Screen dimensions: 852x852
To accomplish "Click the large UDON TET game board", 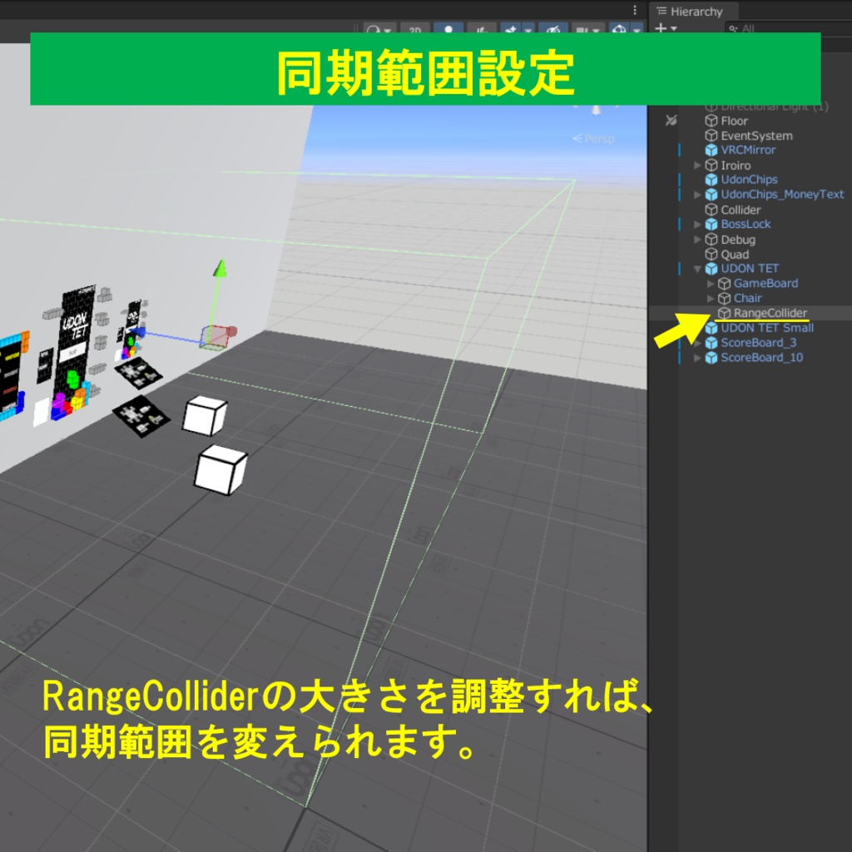I will point(73,353).
